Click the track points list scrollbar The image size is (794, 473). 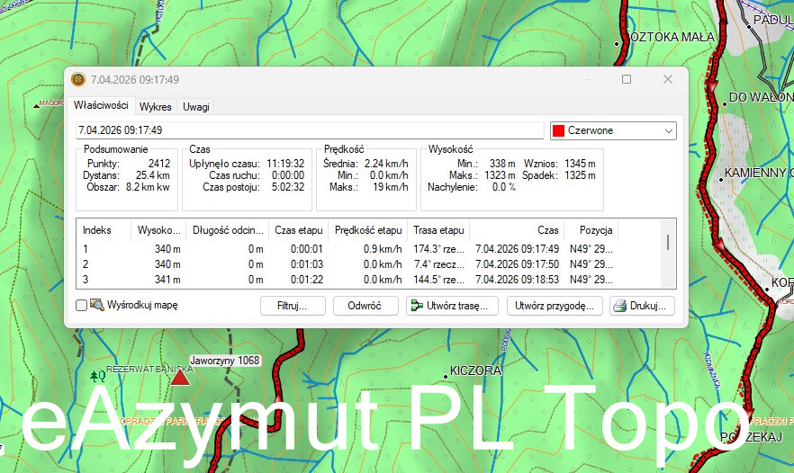pos(667,243)
